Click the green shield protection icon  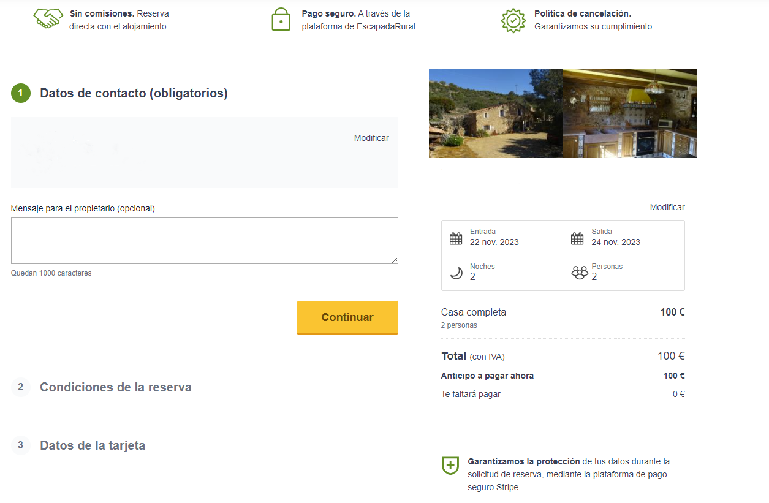pos(450,465)
